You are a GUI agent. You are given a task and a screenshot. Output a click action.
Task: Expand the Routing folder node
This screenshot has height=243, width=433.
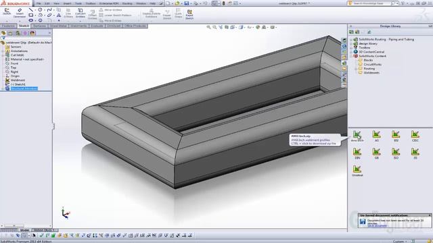click(x=356, y=69)
